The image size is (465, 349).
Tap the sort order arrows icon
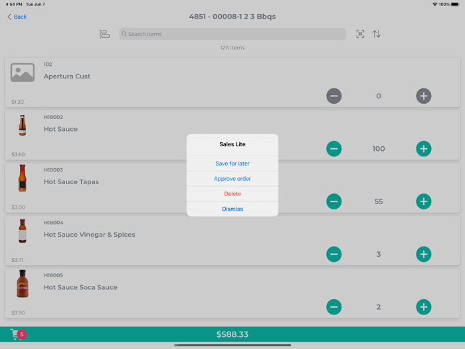pyautogui.click(x=377, y=34)
